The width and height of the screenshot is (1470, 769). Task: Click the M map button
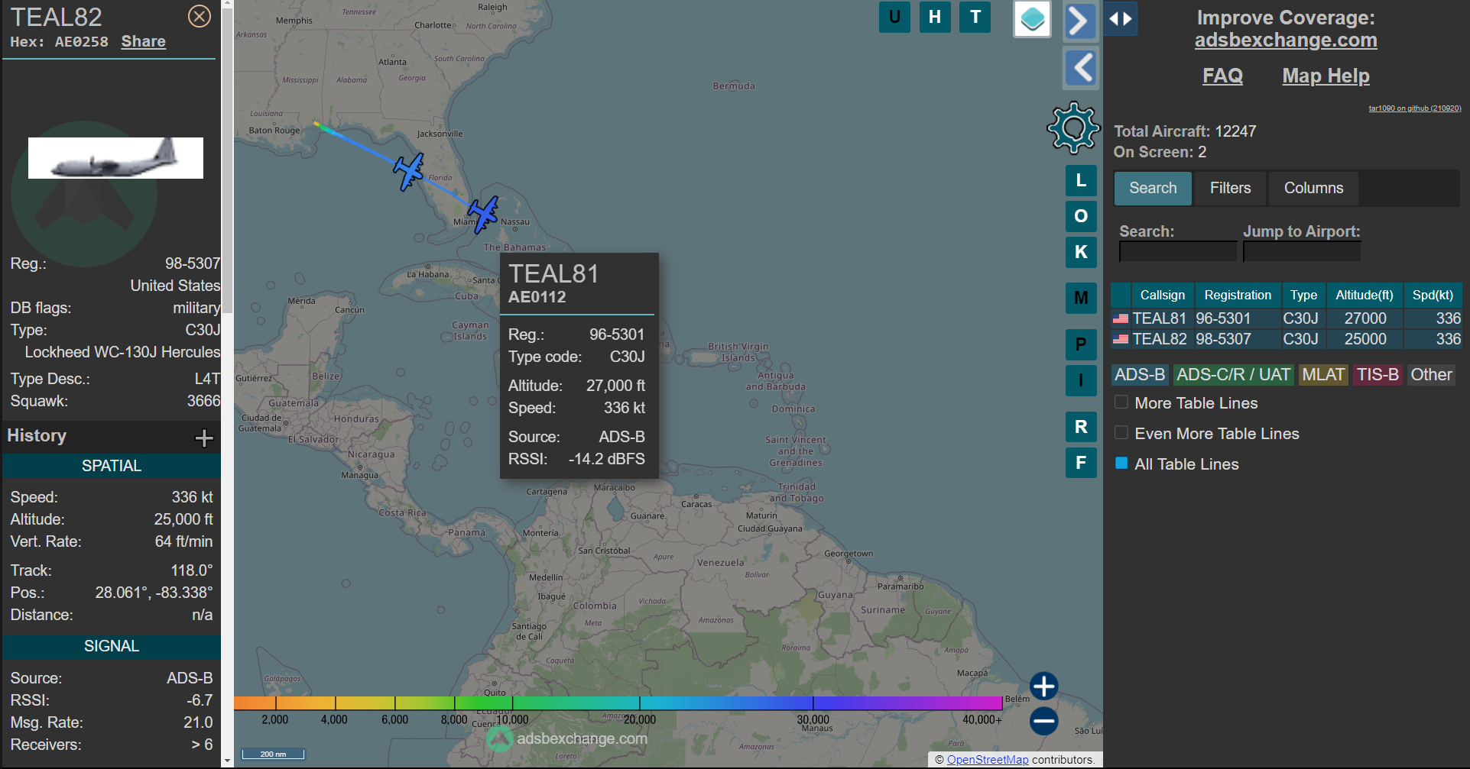pos(1081,298)
